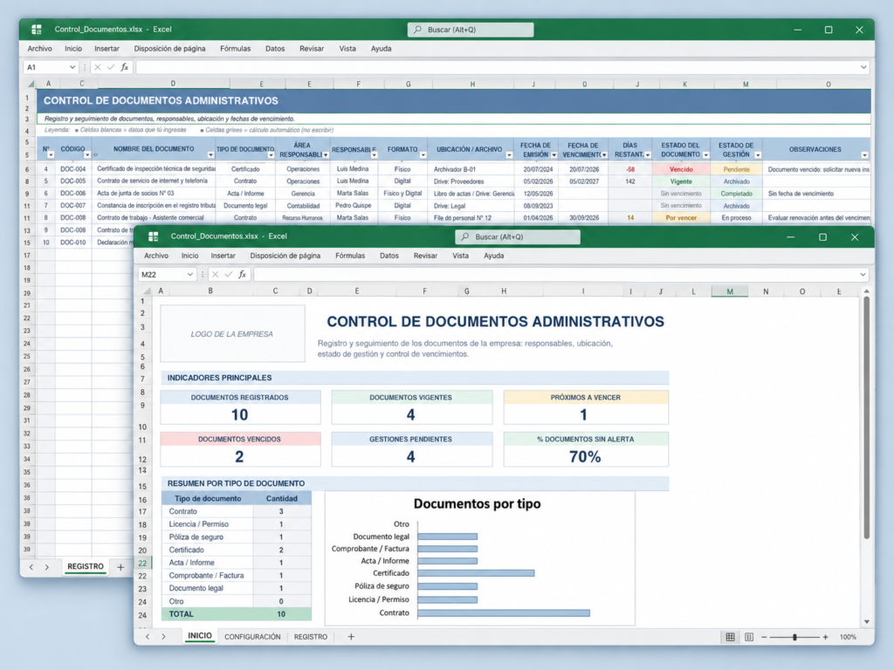Open UBICACIÓN / ARCHIVO filter dropdown
The height and width of the screenshot is (670, 894).
click(x=509, y=155)
